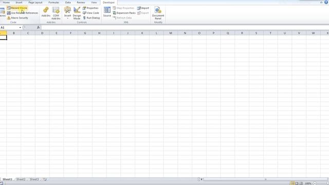
Task: Open control Properties
Action: click(90, 8)
